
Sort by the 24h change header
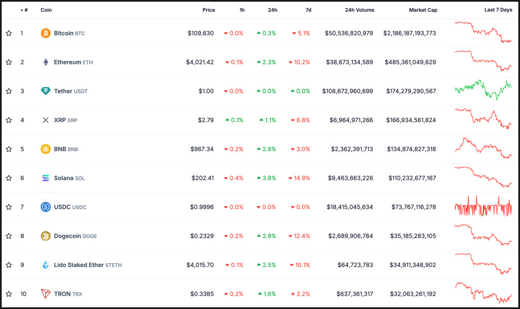click(272, 10)
